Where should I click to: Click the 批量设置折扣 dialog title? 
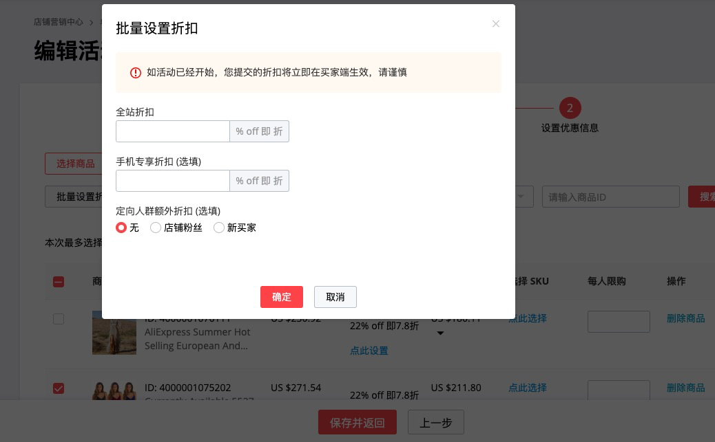point(157,28)
